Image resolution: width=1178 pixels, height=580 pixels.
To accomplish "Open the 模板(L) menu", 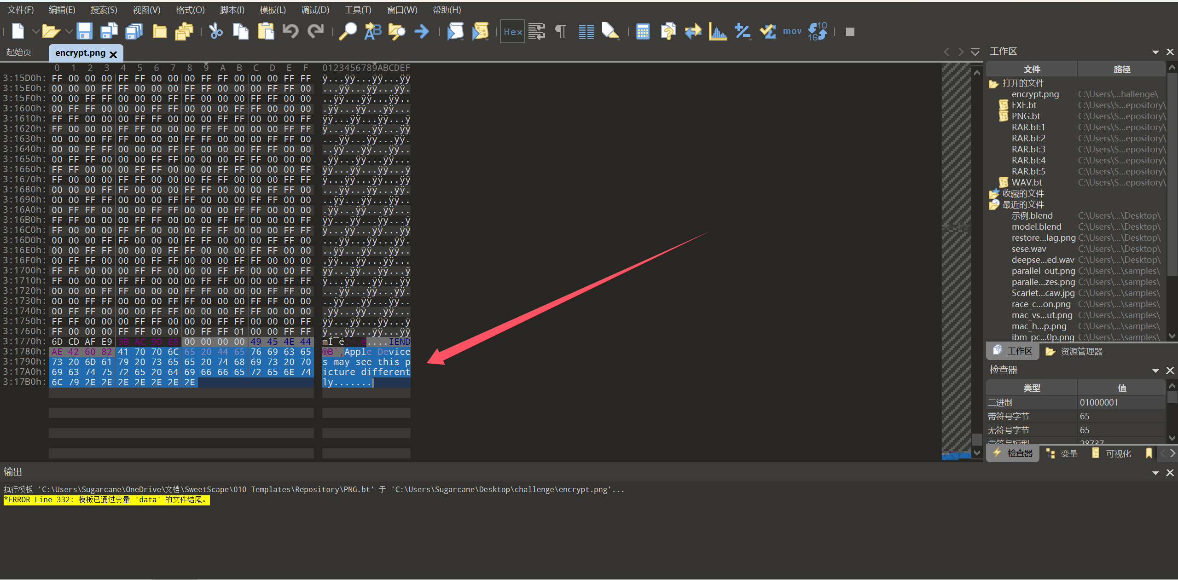I will click(x=273, y=10).
